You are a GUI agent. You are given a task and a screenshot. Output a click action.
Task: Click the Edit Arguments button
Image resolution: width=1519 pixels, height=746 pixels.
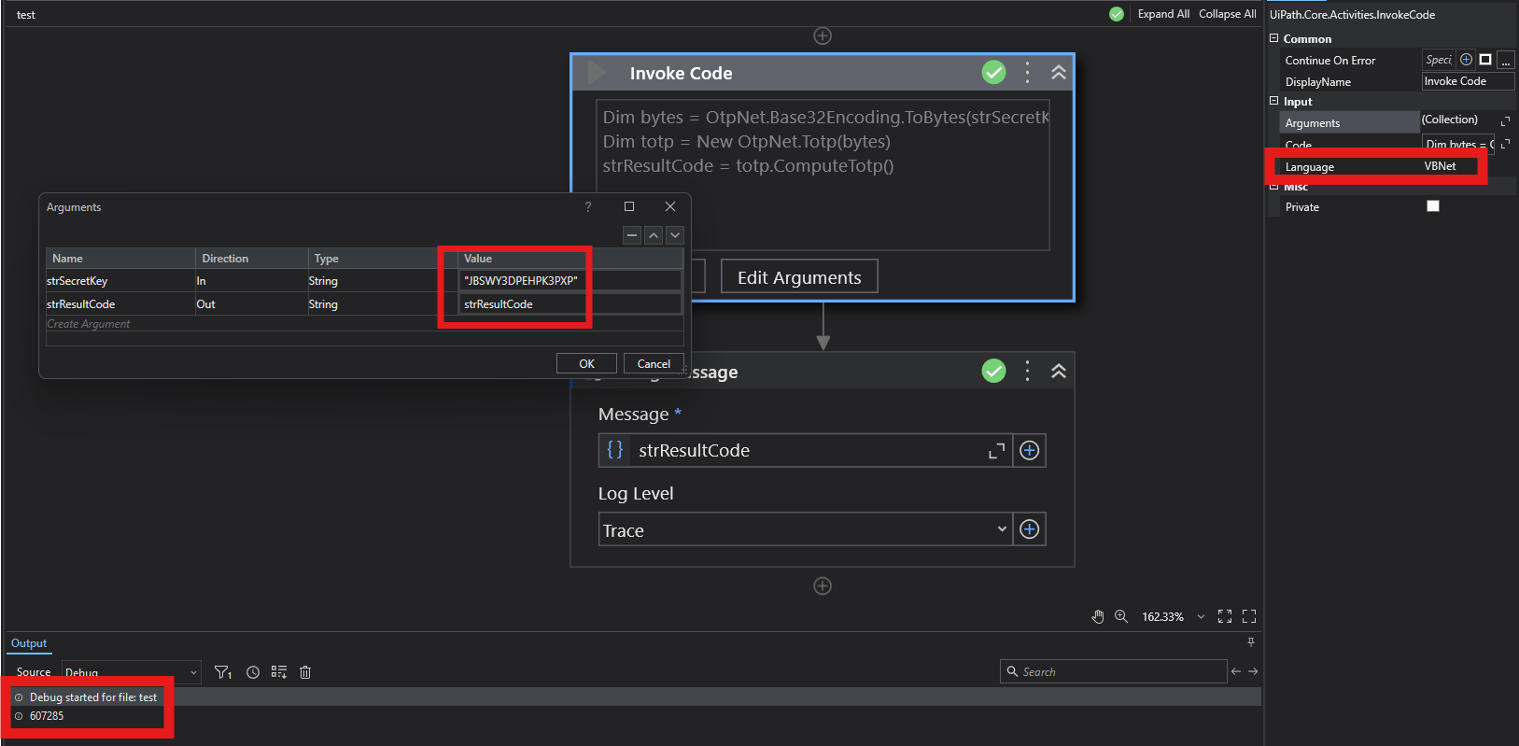(799, 276)
